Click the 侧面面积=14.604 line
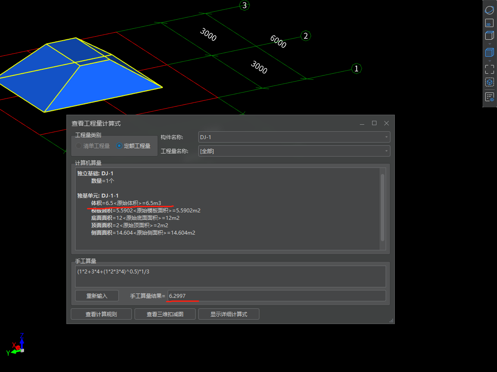The width and height of the screenshot is (497, 372). click(143, 233)
